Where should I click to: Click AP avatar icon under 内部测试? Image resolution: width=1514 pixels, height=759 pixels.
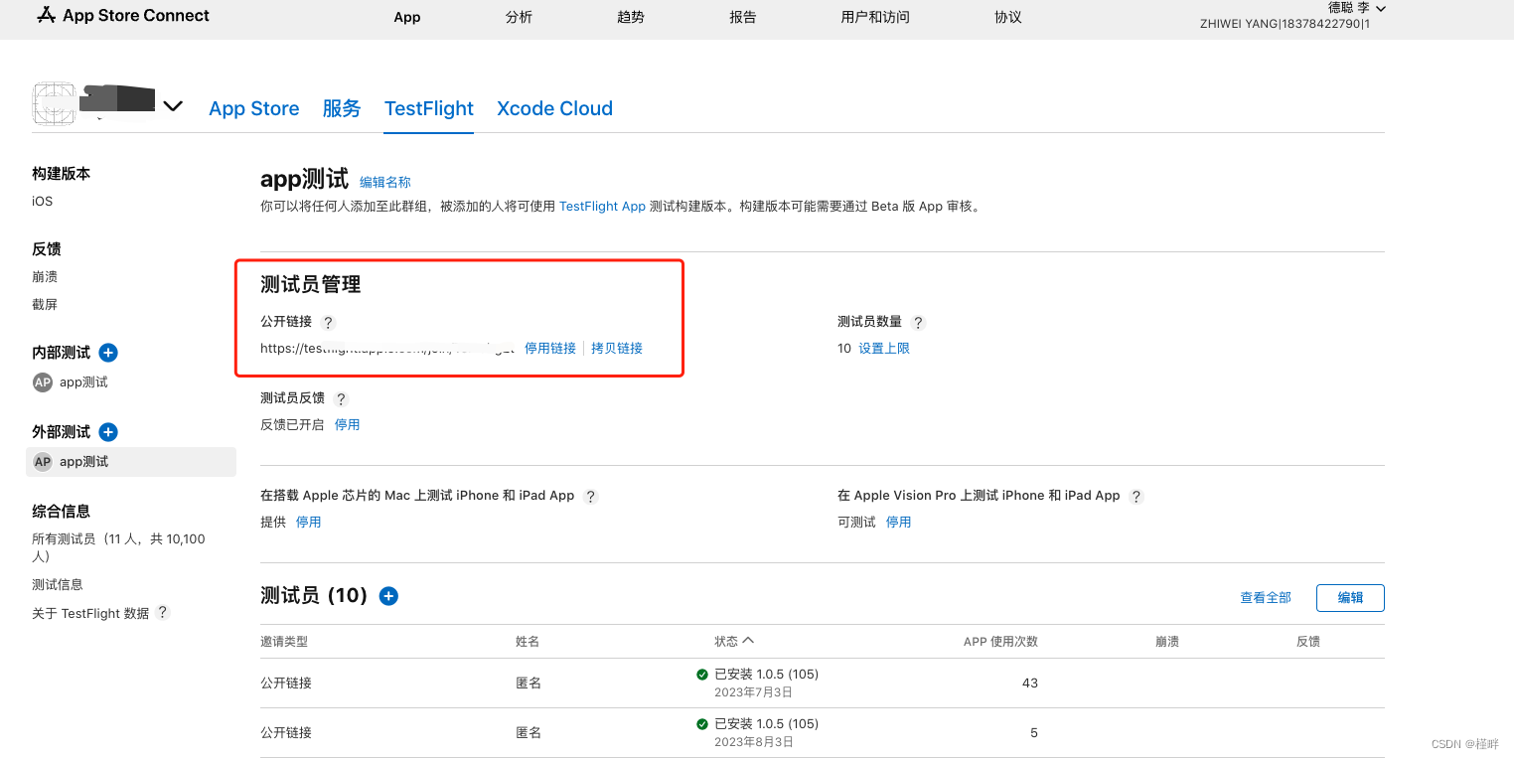click(43, 382)
